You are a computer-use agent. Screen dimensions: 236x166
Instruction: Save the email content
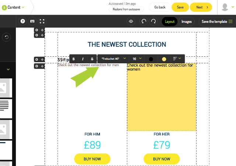(x=180, y=7)
